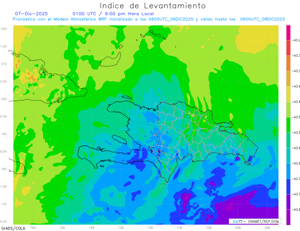
Task: Click the date label "07-Dic-2025"
Action: (x=31, y=14)
